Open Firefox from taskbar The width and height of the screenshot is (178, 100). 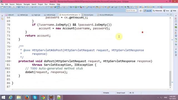click(27, 97)
